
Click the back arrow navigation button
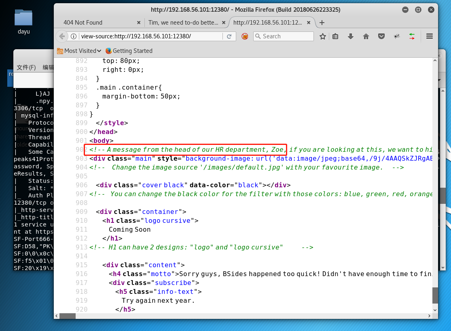click(62, 36)
